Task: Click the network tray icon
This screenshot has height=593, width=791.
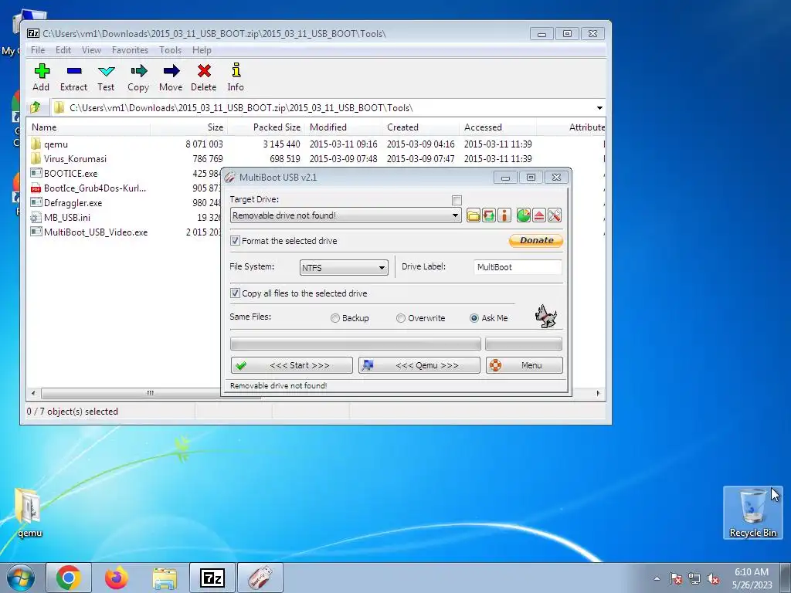Action: [694, 579]
